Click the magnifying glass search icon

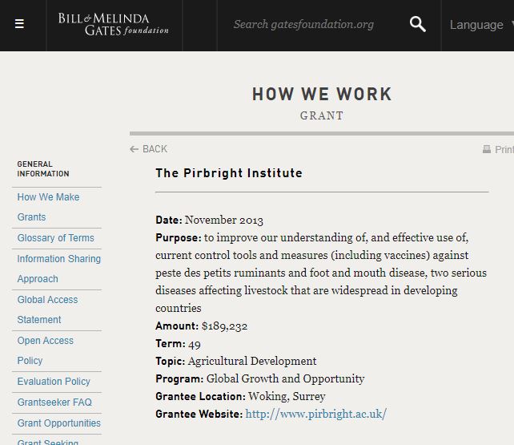click(417, 24)
